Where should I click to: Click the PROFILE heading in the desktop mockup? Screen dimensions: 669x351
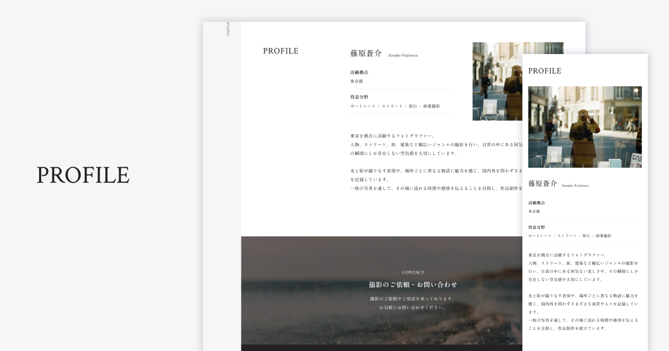tap(281, 51)
